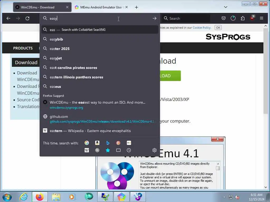Launch Internet Explorer from the taskbar
This screenshot has height=202, width=270.
pyautogui.click(x=23, y=197)
